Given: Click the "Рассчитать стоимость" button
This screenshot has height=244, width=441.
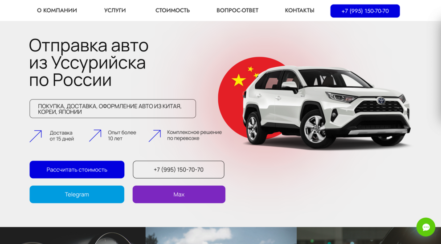Looking at the screenshot, I should tap(77, 169).
